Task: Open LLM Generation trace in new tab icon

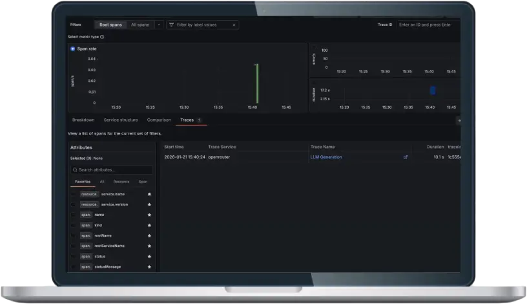Action: coord(406,157)
